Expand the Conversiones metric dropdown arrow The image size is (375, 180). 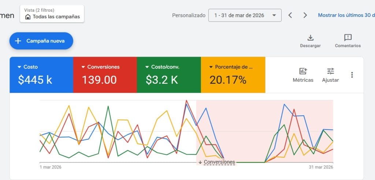83,67
